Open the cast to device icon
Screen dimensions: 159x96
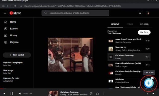[x=141, y=13]
